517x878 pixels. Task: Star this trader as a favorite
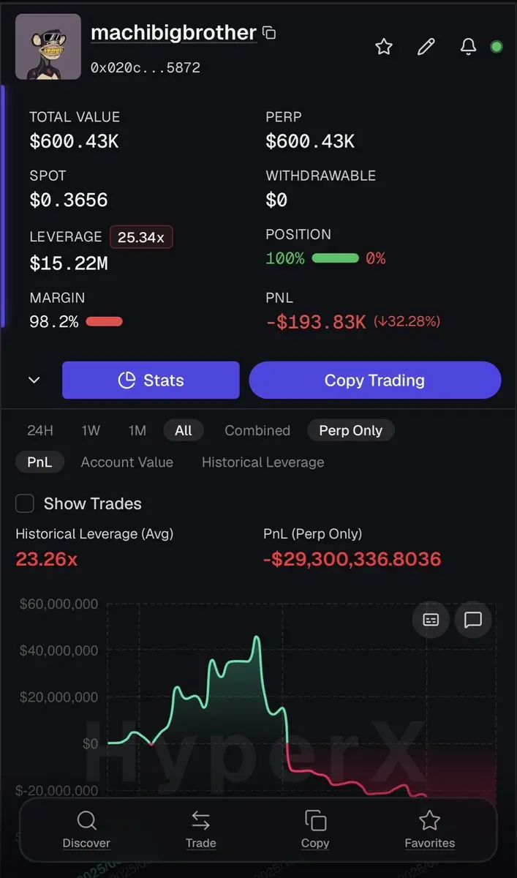coord(384,47)
